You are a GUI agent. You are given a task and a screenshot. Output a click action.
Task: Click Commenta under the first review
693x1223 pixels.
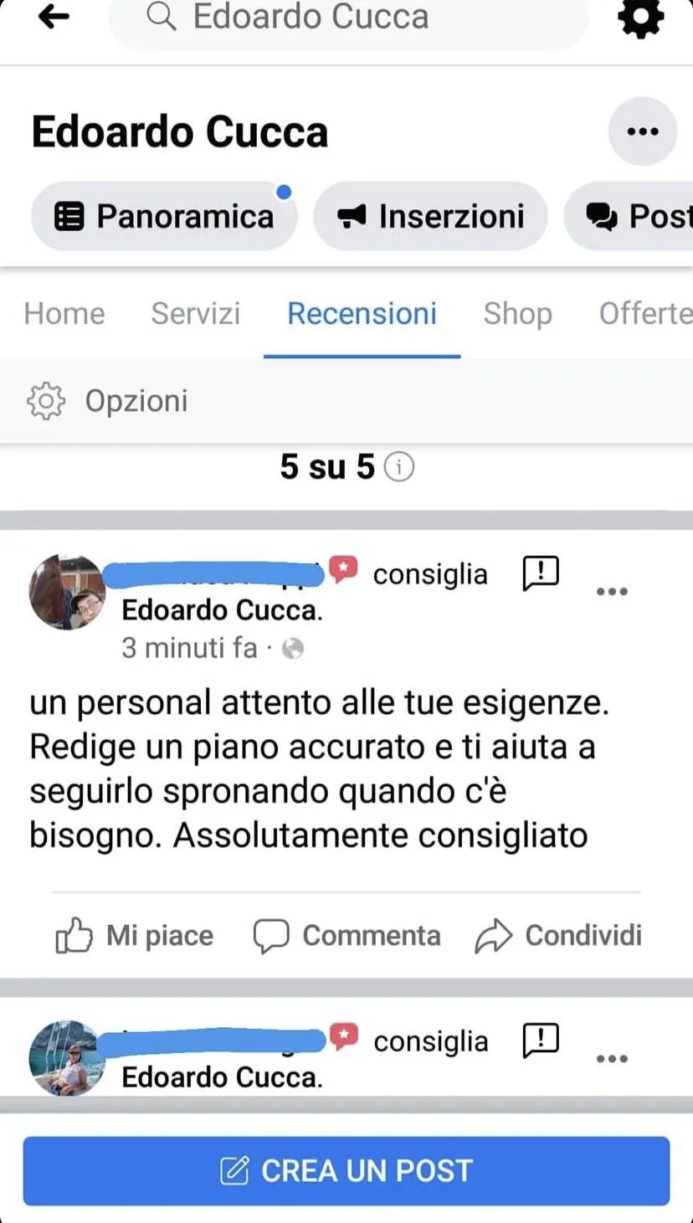(x=346, y=935)
